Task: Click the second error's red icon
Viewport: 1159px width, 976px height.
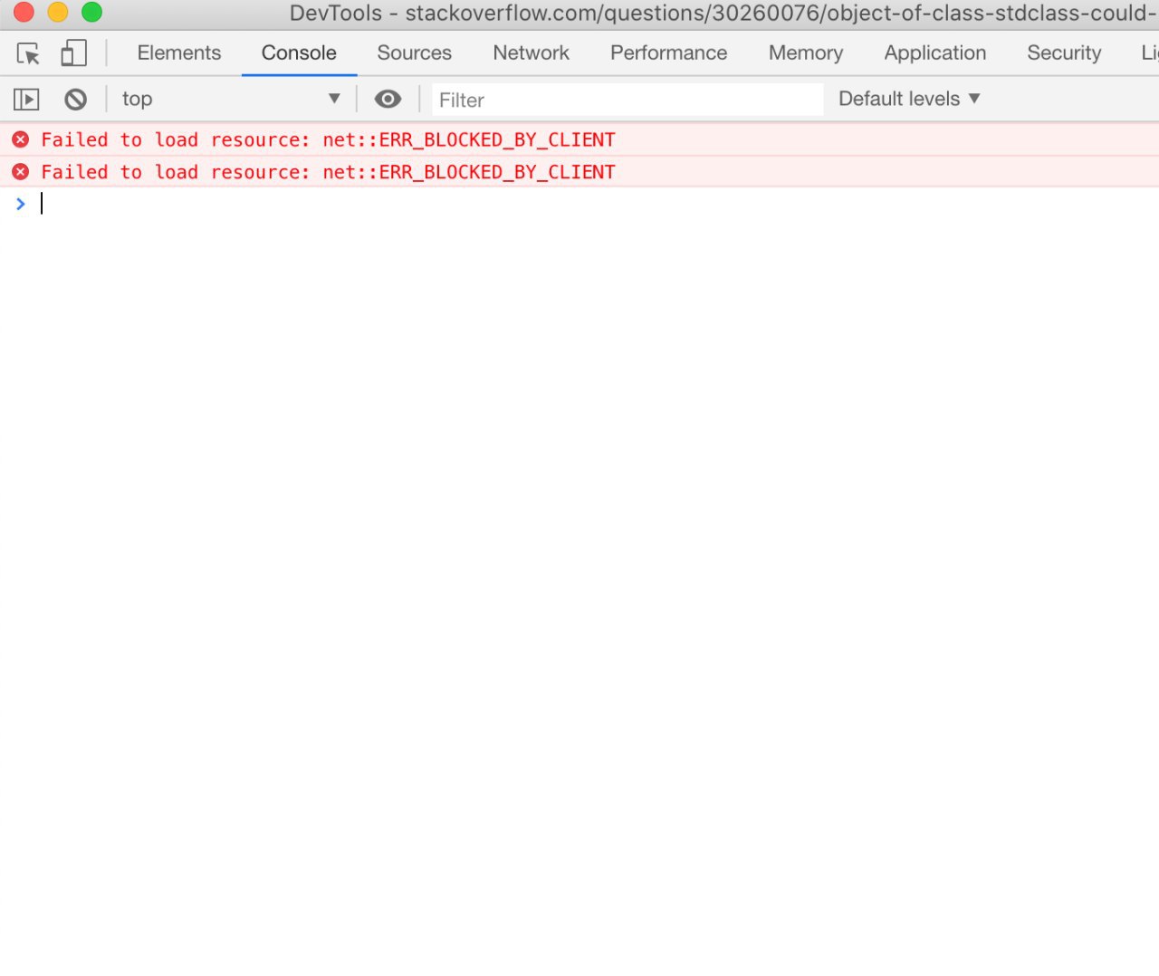Action: (x=21, y=172)
